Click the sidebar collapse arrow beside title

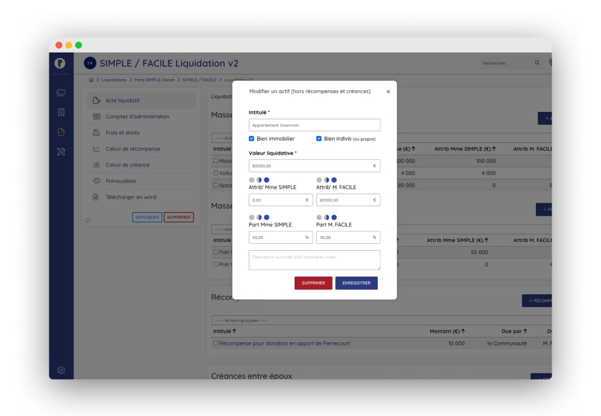point(90,63)
